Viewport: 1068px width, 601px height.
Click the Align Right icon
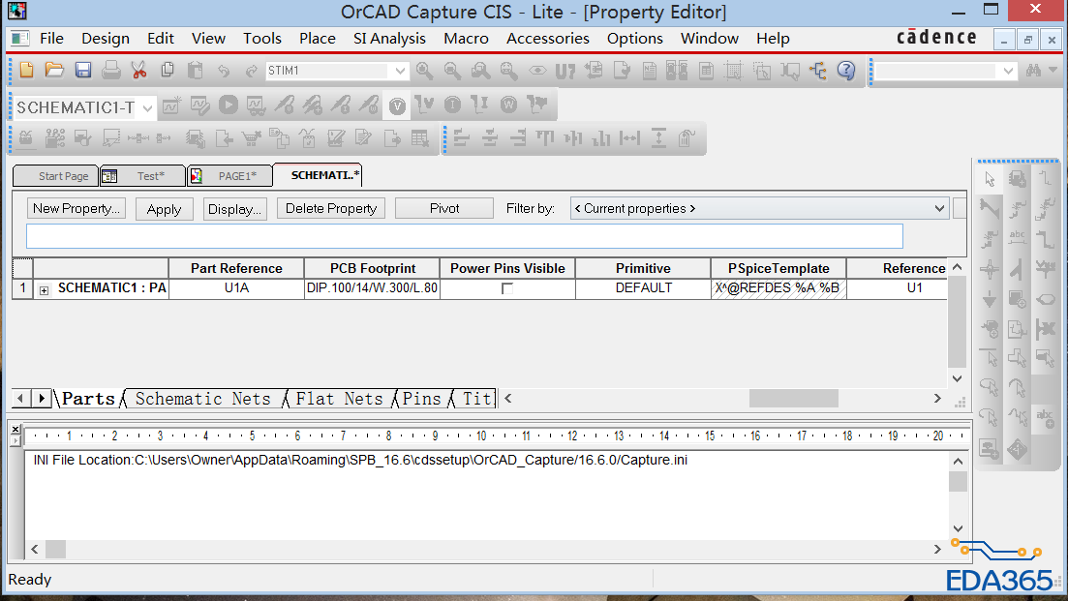[518, 138]
